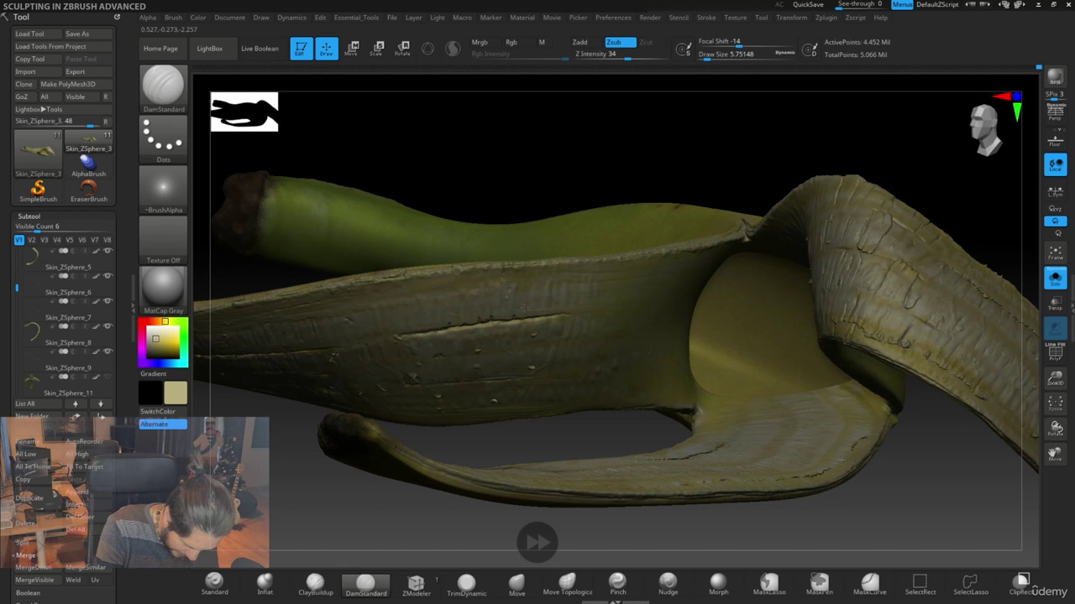Pick the MaskLasso brush icon
Viewport: 1075px width, 604px height.
click(x=768, y=585)
